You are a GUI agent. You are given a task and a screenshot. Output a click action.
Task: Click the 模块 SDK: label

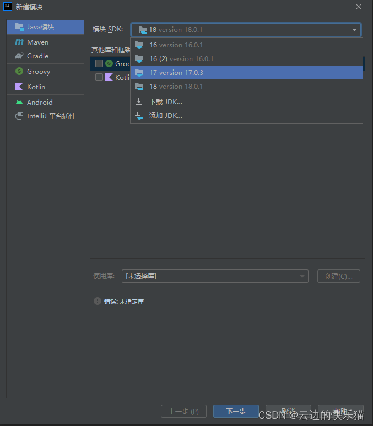tap(107, 29)
